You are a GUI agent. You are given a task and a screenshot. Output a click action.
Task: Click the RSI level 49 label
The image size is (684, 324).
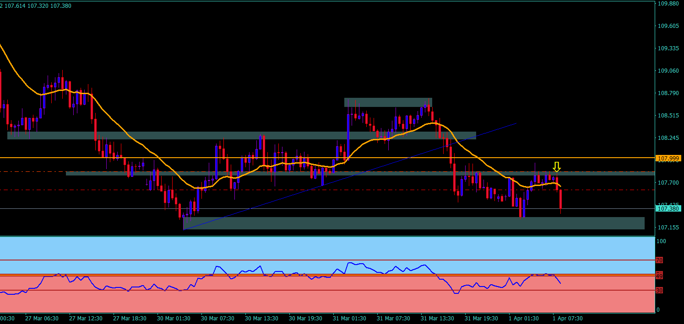(x=659, y=276)
